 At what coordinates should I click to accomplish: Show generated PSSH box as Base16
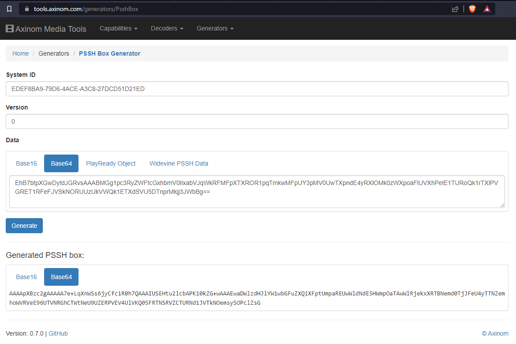26,277
